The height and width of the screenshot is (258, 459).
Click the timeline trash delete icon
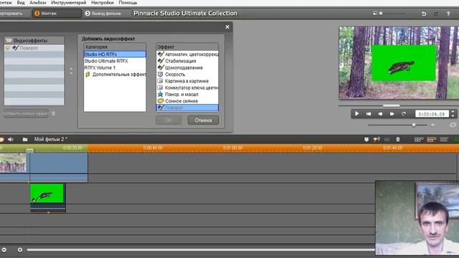click(x=398, y=140)
